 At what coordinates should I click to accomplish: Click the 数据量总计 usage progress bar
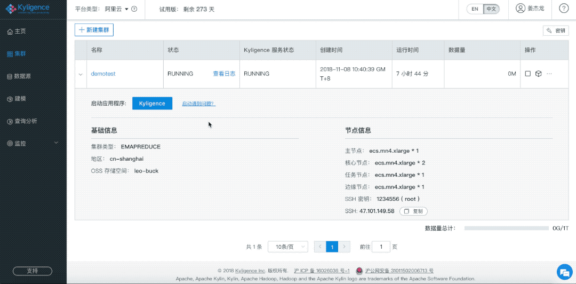pyautogui.click(x=507, y=228)
